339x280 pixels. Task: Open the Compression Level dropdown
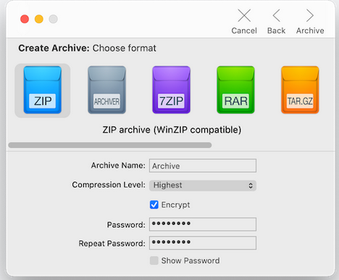(x=203, y=186)
